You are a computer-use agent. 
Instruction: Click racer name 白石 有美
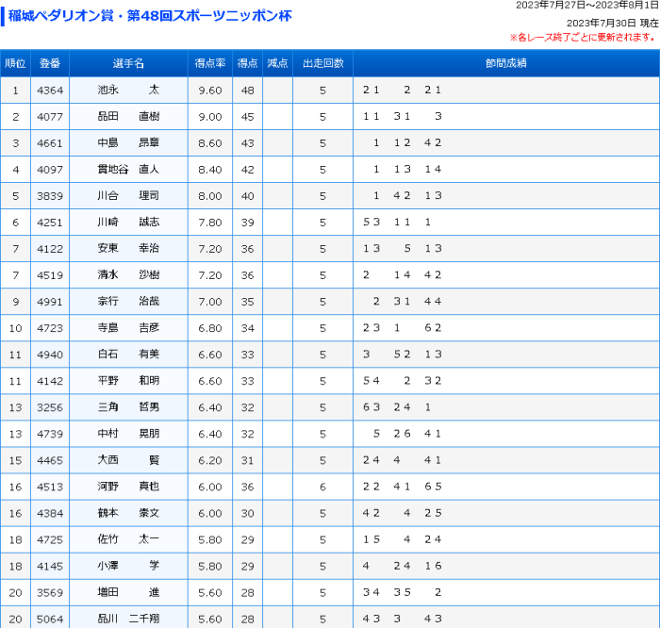coord(128,355)
